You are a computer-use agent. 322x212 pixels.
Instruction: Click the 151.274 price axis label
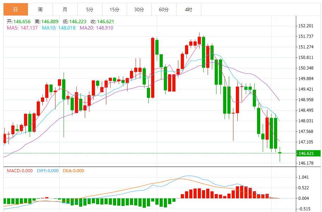coord(306,47)
